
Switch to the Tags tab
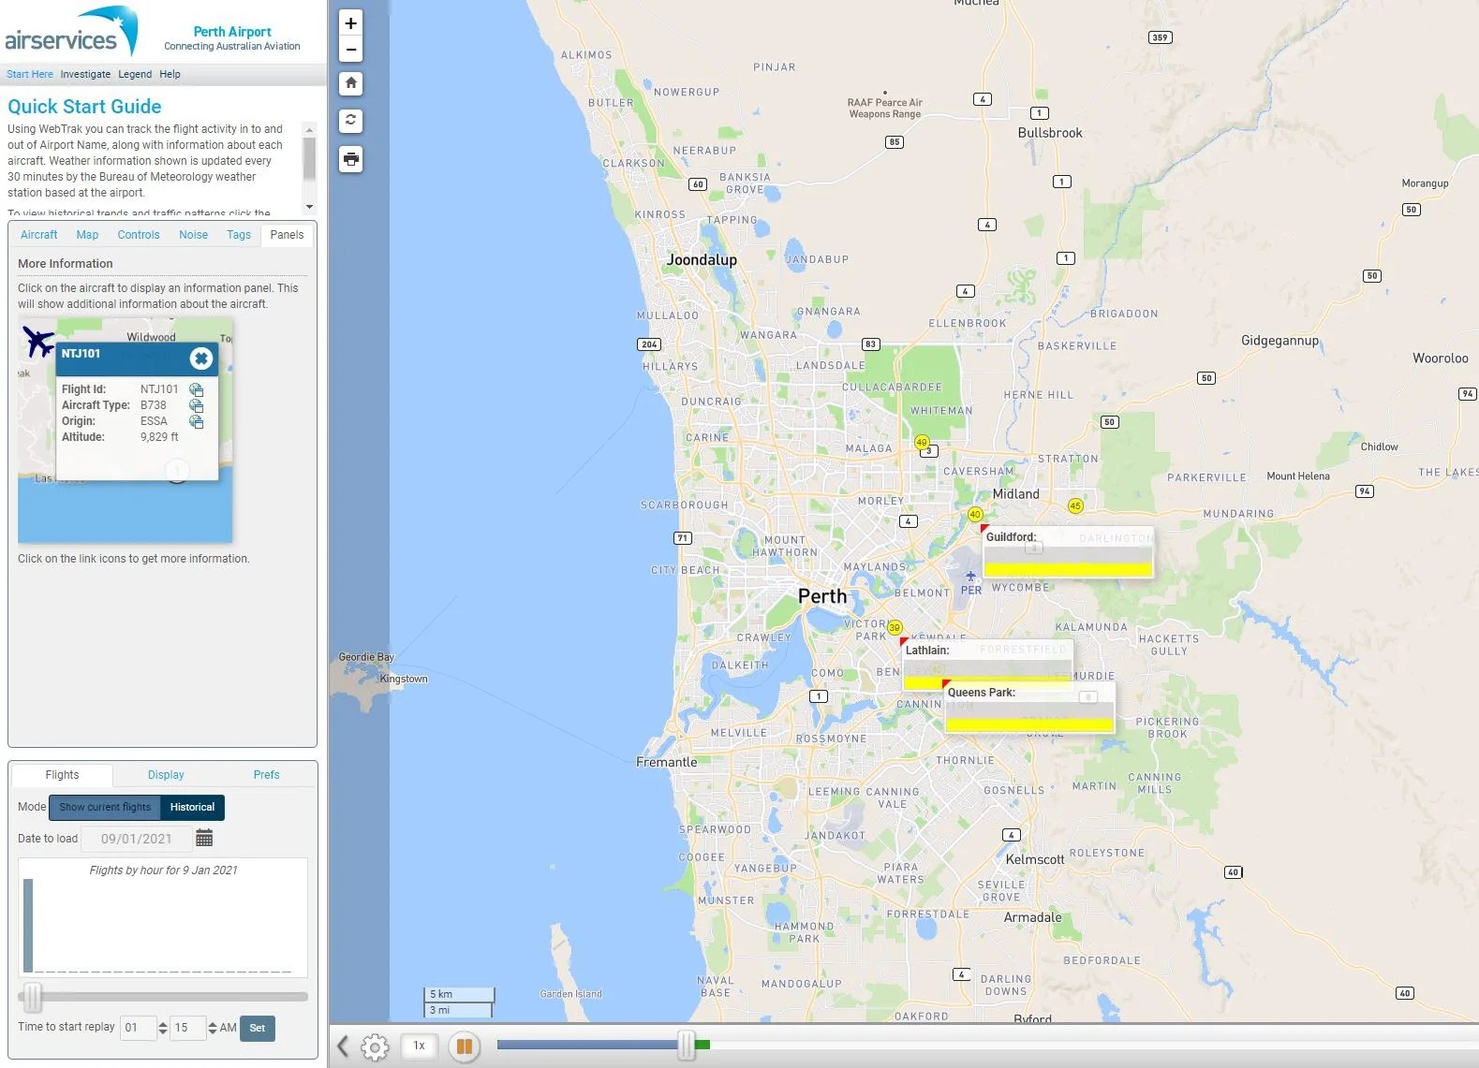[239, 235]
